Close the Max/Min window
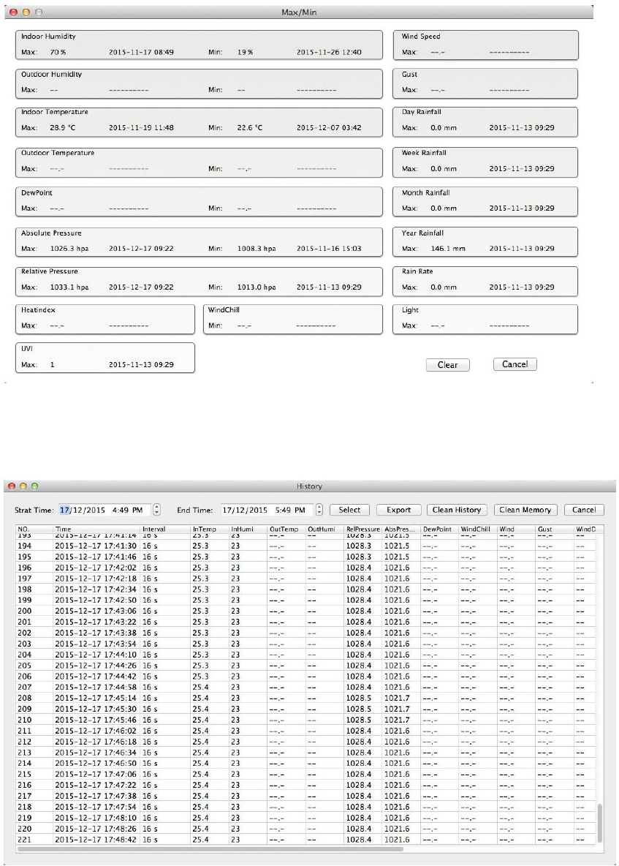 (x=14, y=12)
